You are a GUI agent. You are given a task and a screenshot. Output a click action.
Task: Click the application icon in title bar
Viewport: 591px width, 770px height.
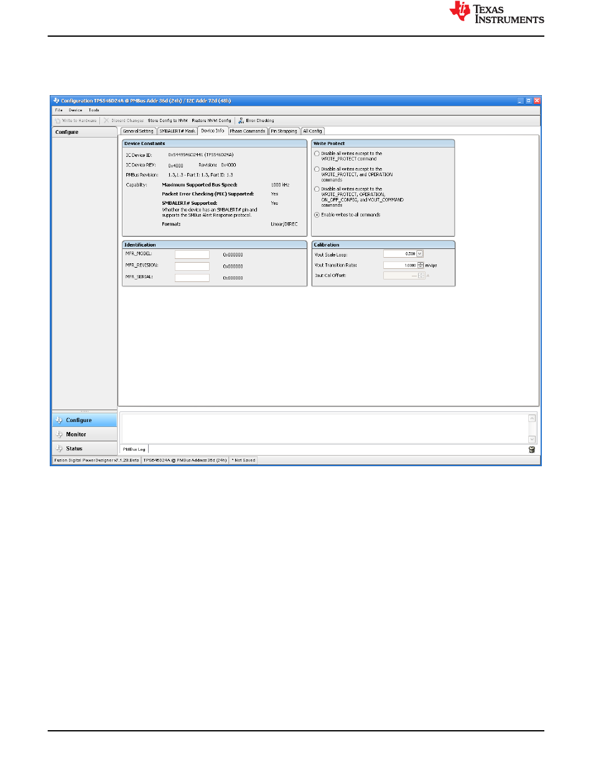click(x=56, y=100)
